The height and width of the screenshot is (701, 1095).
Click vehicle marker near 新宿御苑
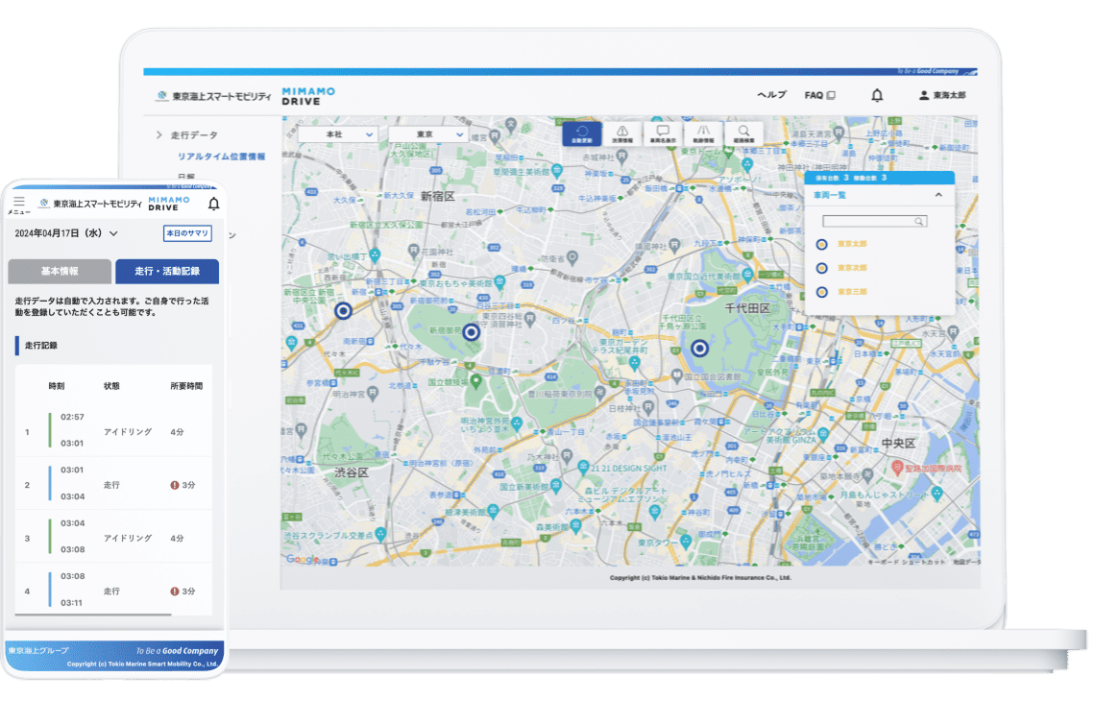click(x=472, y=332)
